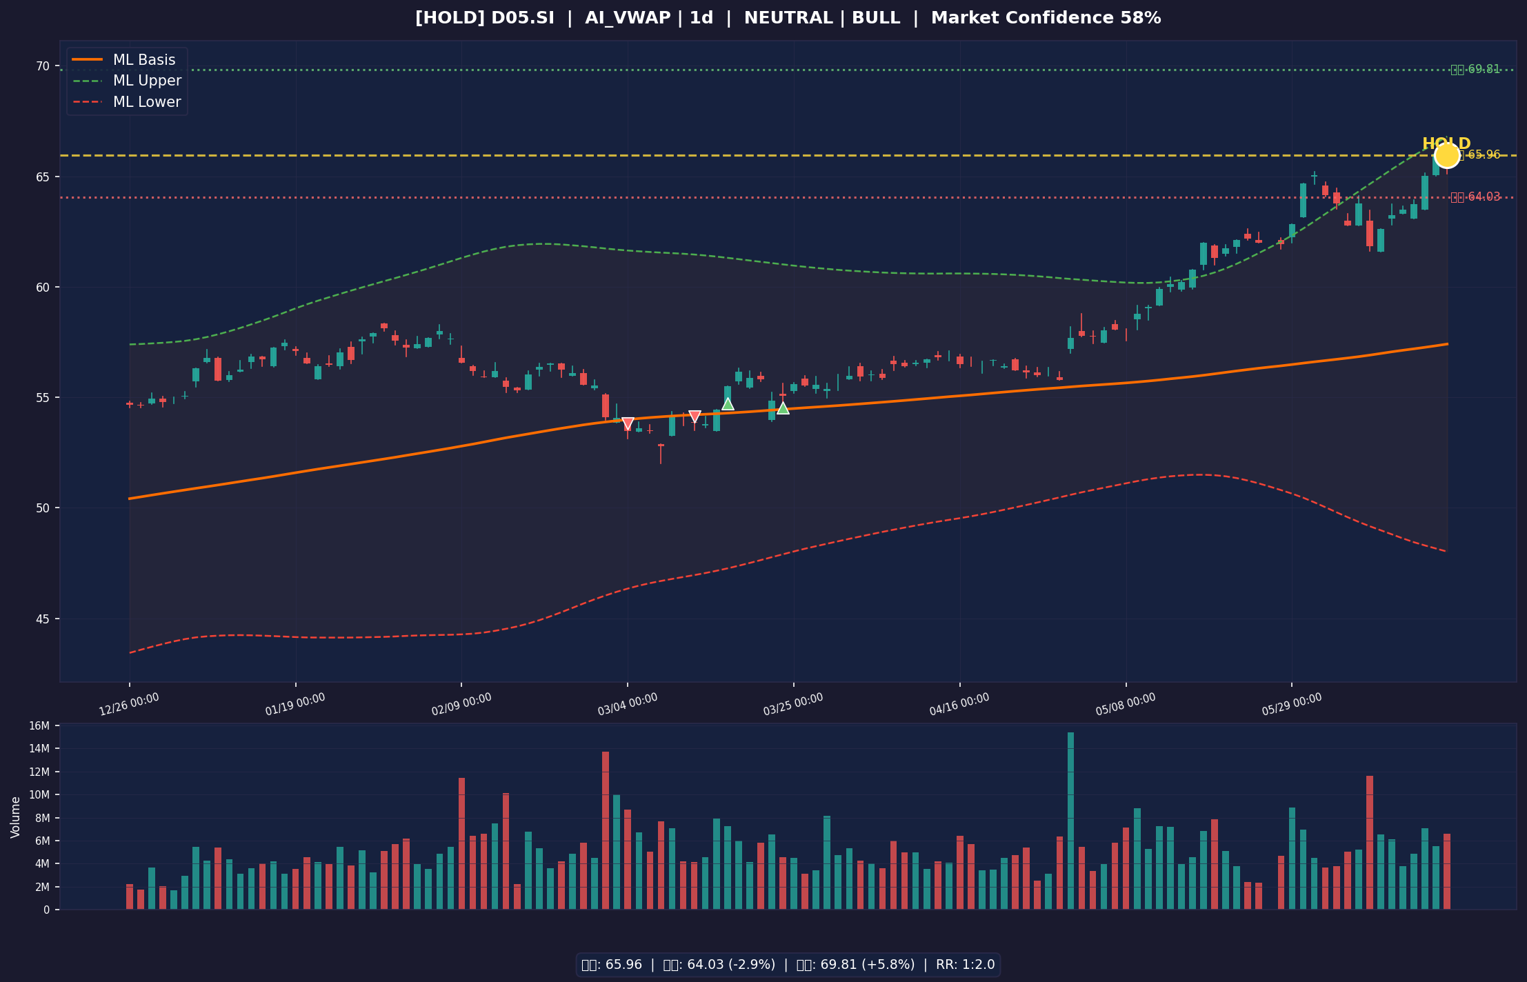Click the 01/19 00:00 date label
Screen dimensions: 1527x982
pos(295,704)
